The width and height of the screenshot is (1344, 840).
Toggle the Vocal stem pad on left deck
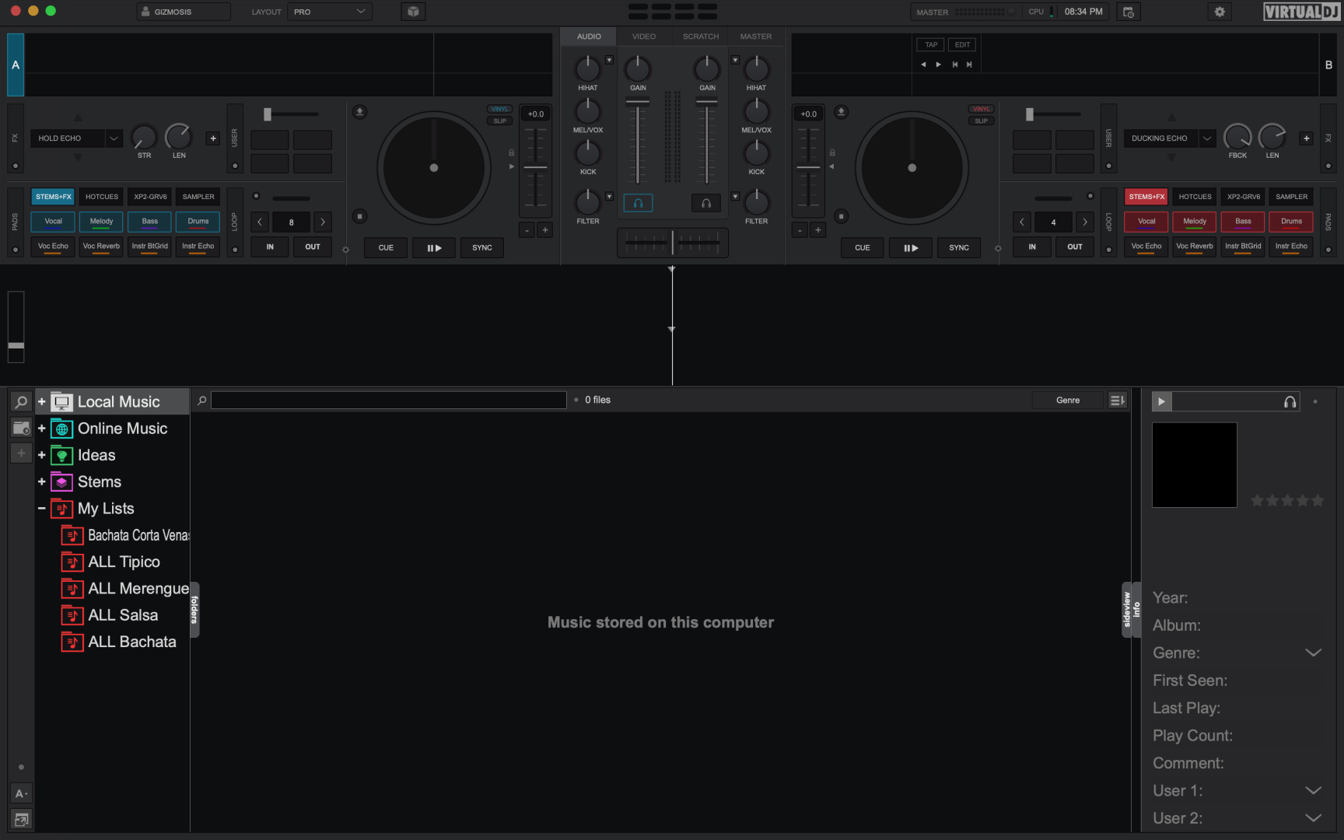[x=53, y=222]
